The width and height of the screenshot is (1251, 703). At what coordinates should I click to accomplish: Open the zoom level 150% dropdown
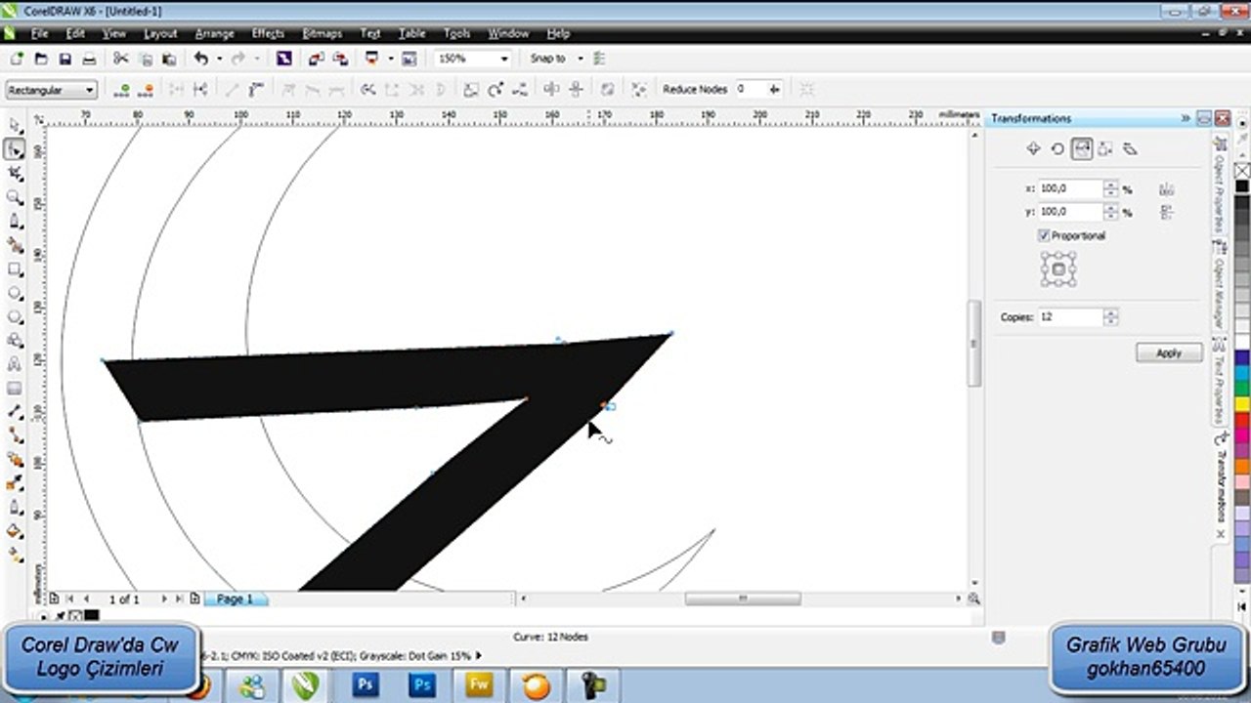504,59
